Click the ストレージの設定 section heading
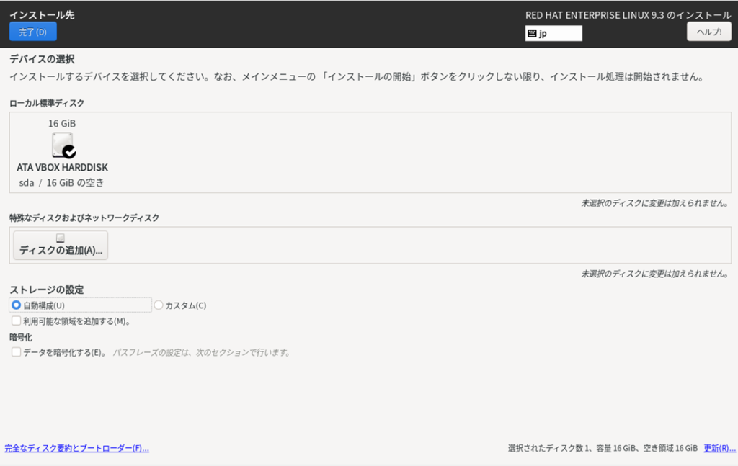Viewport: 738px width, 466px height. pos(46,290)
